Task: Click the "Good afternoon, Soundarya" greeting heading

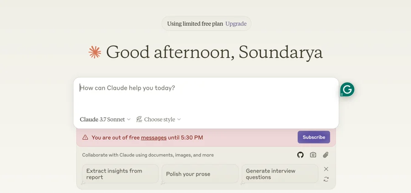Action: tap(214, 52)
